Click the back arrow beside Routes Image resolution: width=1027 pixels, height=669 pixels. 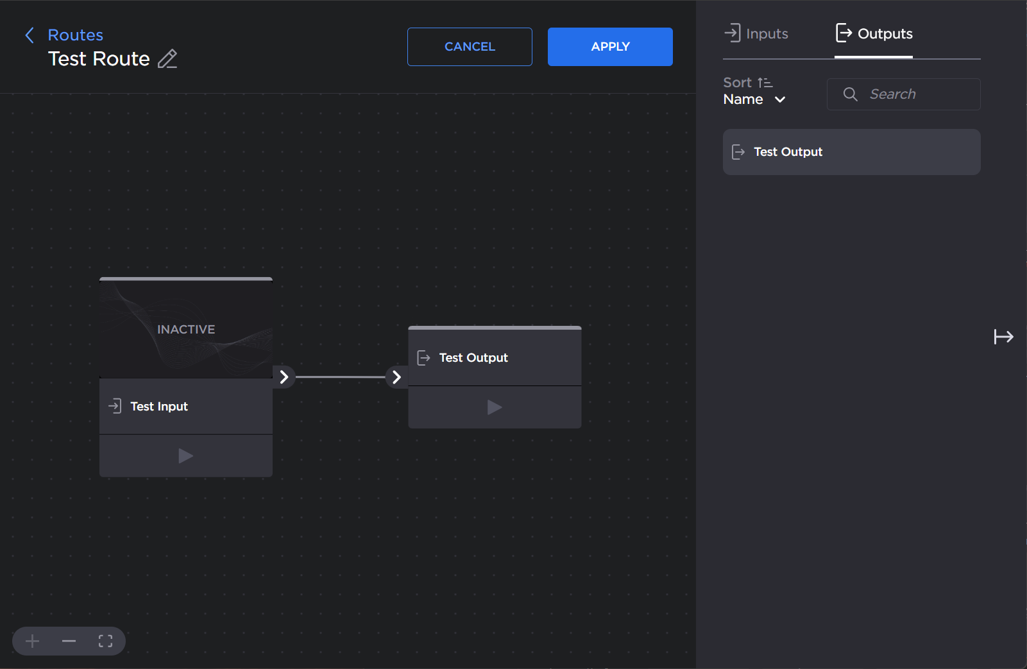(30, 35)
